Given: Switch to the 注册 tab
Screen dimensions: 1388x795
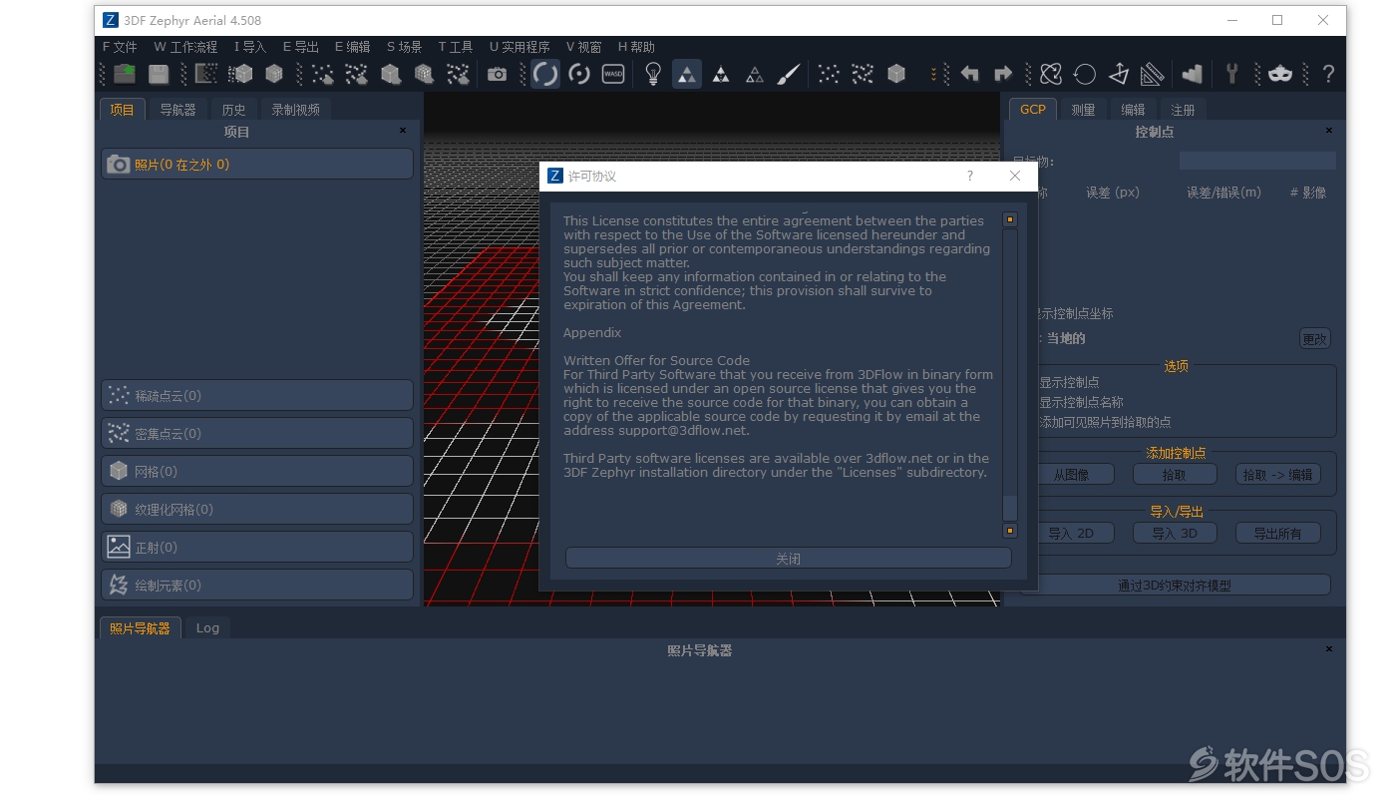Looking at the screenshot, I should tap(1183, 110).
